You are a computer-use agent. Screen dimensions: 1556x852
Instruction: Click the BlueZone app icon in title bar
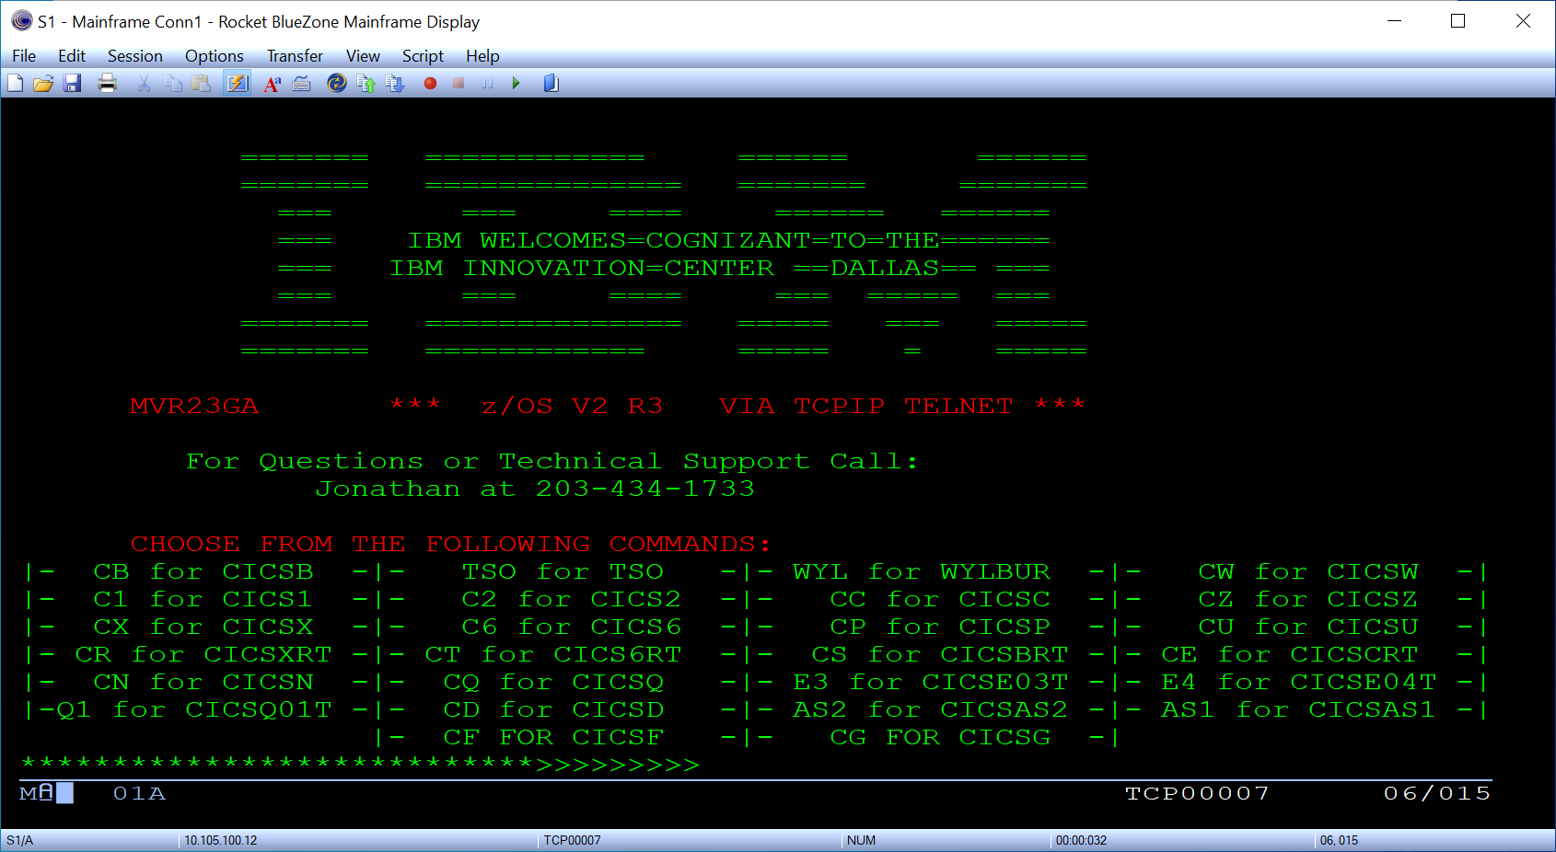point(21,20)
